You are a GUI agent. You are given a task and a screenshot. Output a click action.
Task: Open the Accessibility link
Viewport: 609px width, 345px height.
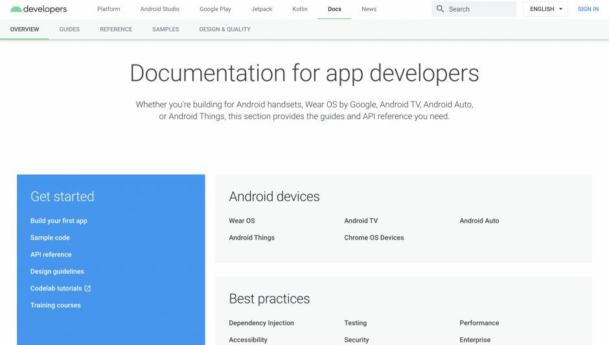pyautogui.click(x=248, y=340)
